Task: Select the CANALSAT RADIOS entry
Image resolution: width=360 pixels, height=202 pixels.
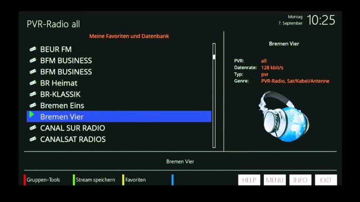Action: (x=73, y=139)
